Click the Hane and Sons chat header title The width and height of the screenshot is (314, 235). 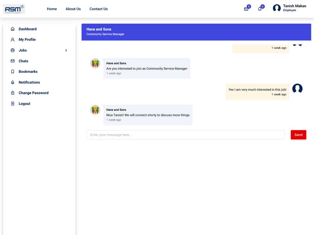click(99, 29)
